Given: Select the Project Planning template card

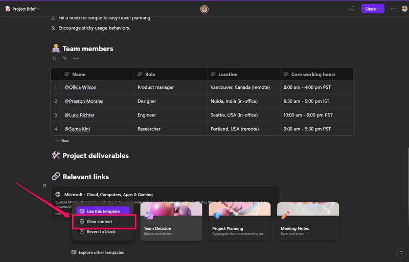Looking at the screenshot, I should tap(240, 222).
